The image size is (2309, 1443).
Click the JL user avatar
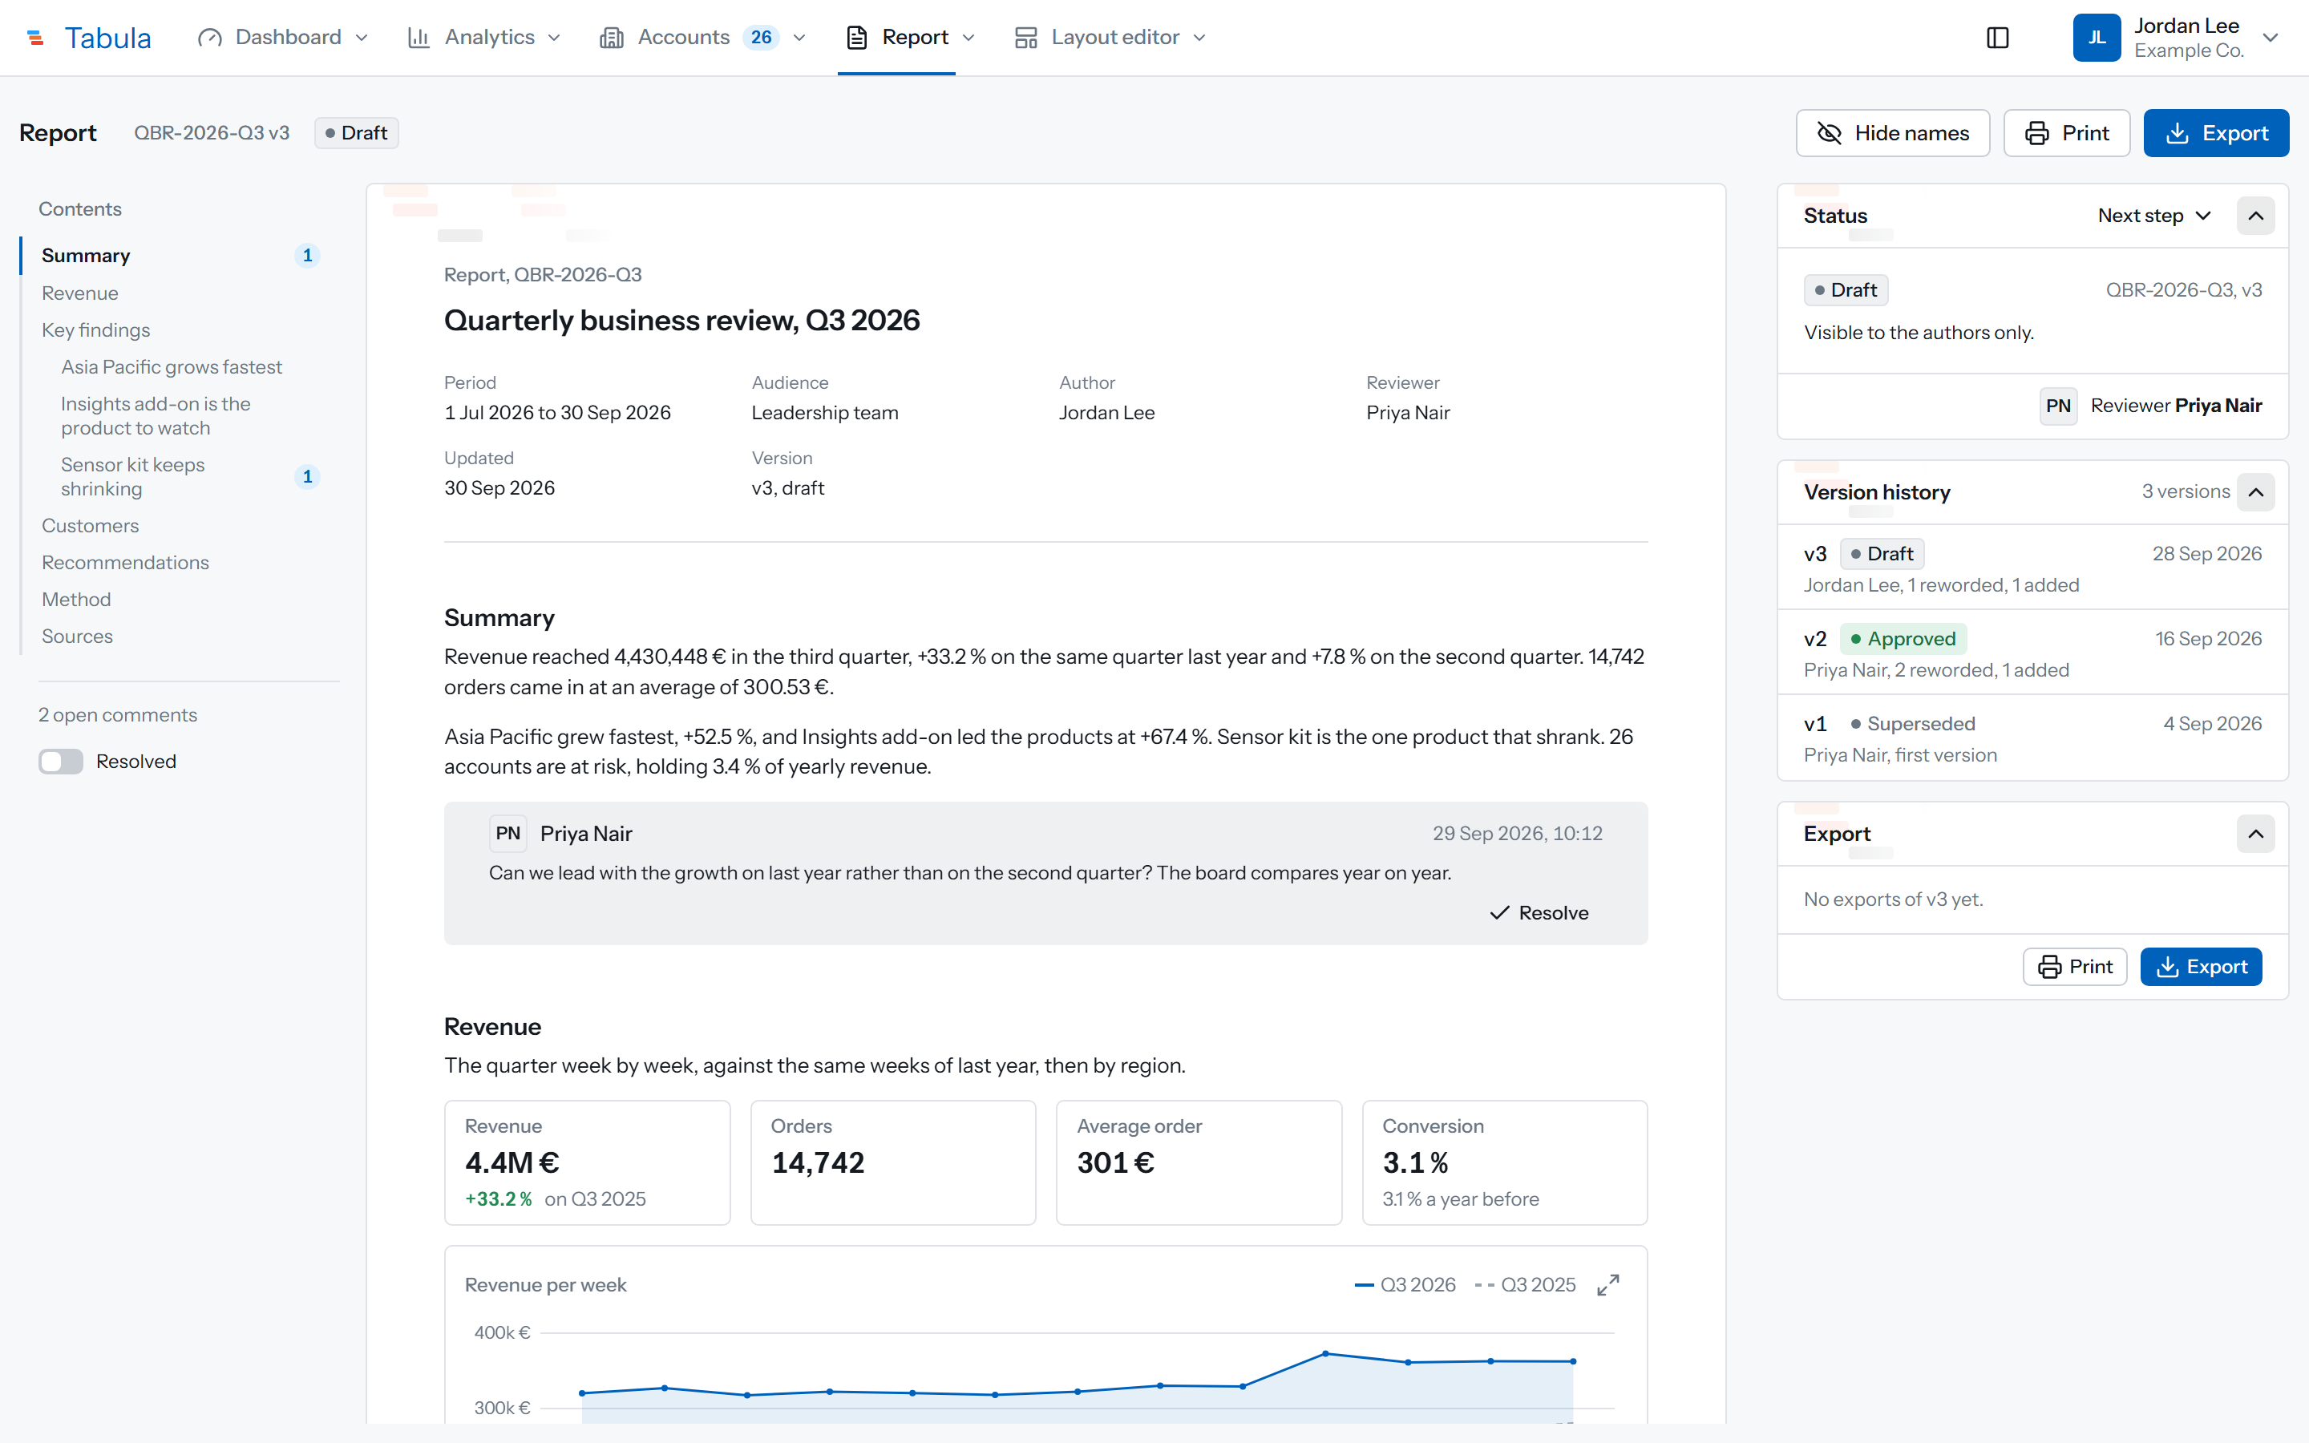[x=2097, y=37]
